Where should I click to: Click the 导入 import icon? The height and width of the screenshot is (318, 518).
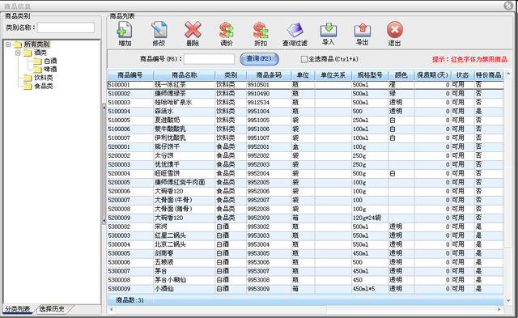[x=329, y=30]
